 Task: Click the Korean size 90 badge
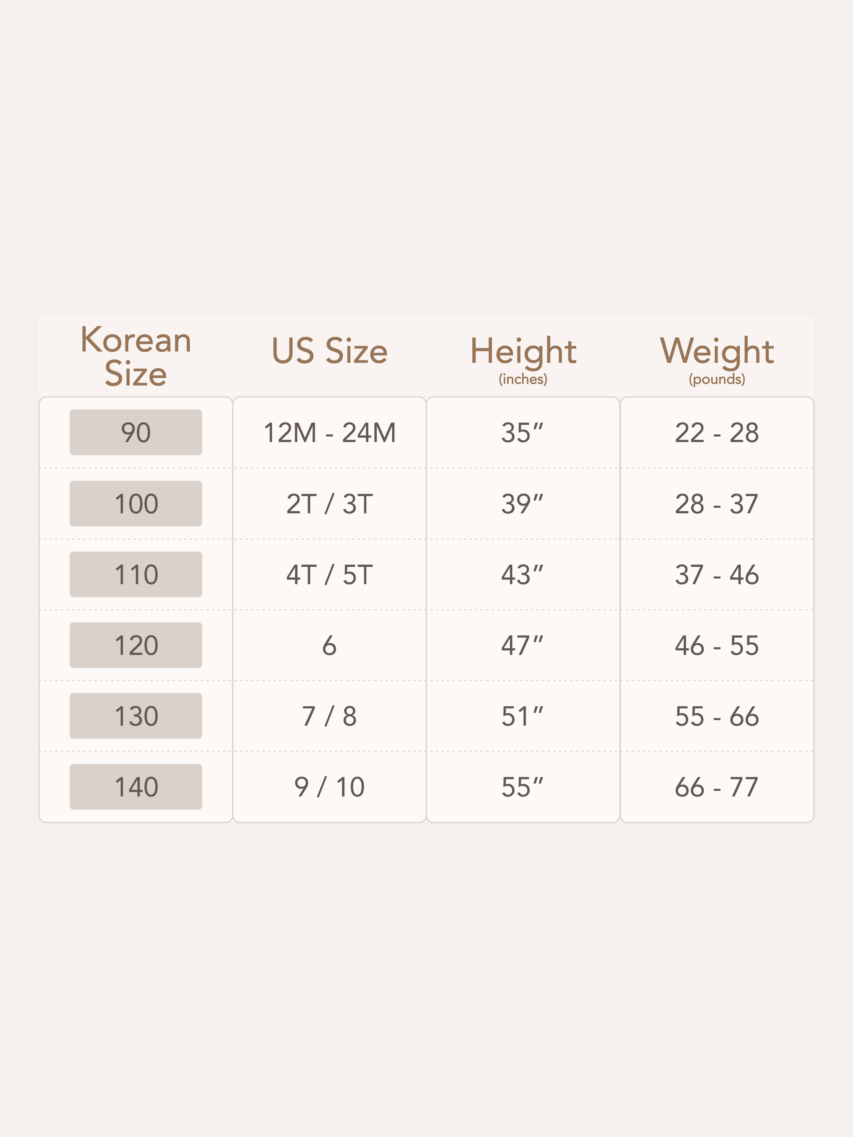(136, 432)
